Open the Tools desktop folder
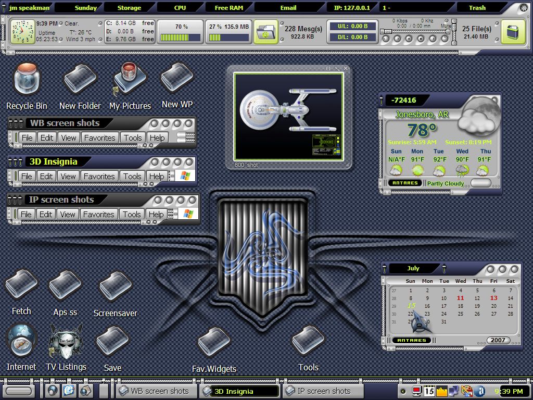 308,341
